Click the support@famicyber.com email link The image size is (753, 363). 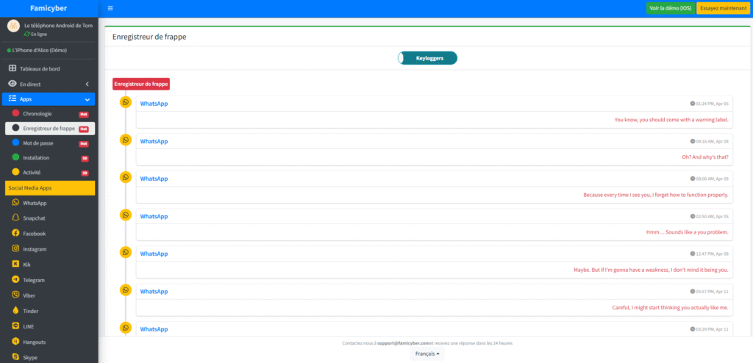point(404,343)
